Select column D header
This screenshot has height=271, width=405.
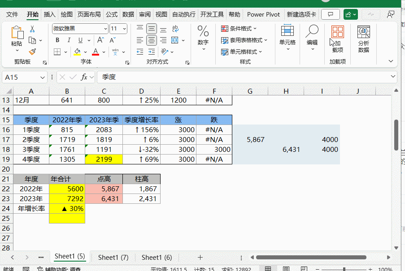141,91
